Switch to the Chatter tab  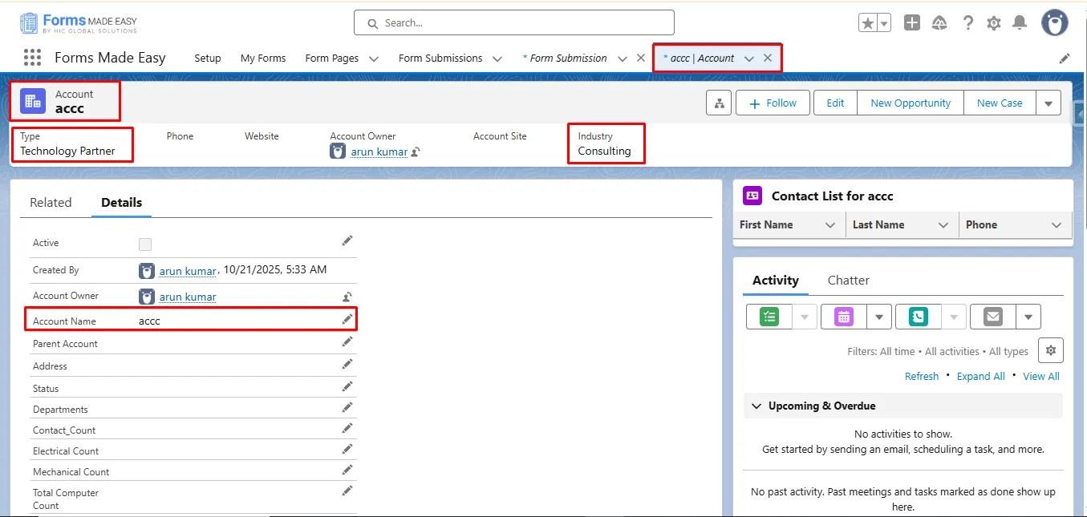[x=849, y=280]
